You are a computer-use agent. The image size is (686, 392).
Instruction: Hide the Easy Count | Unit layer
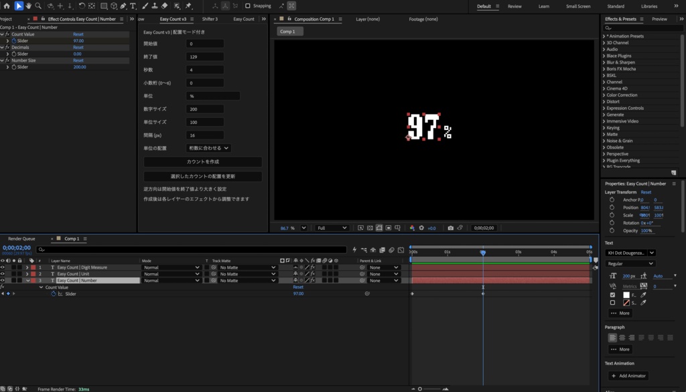[3, 274]
